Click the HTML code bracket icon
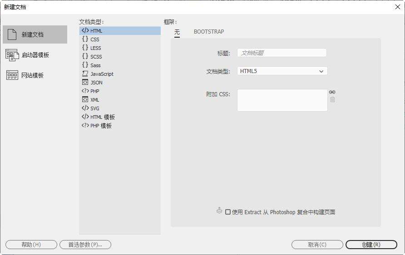Viewport: 405px width, 255px height. click(85, 30)
